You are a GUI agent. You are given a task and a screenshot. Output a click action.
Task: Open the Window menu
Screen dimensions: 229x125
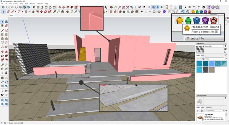tap(32, 4)
